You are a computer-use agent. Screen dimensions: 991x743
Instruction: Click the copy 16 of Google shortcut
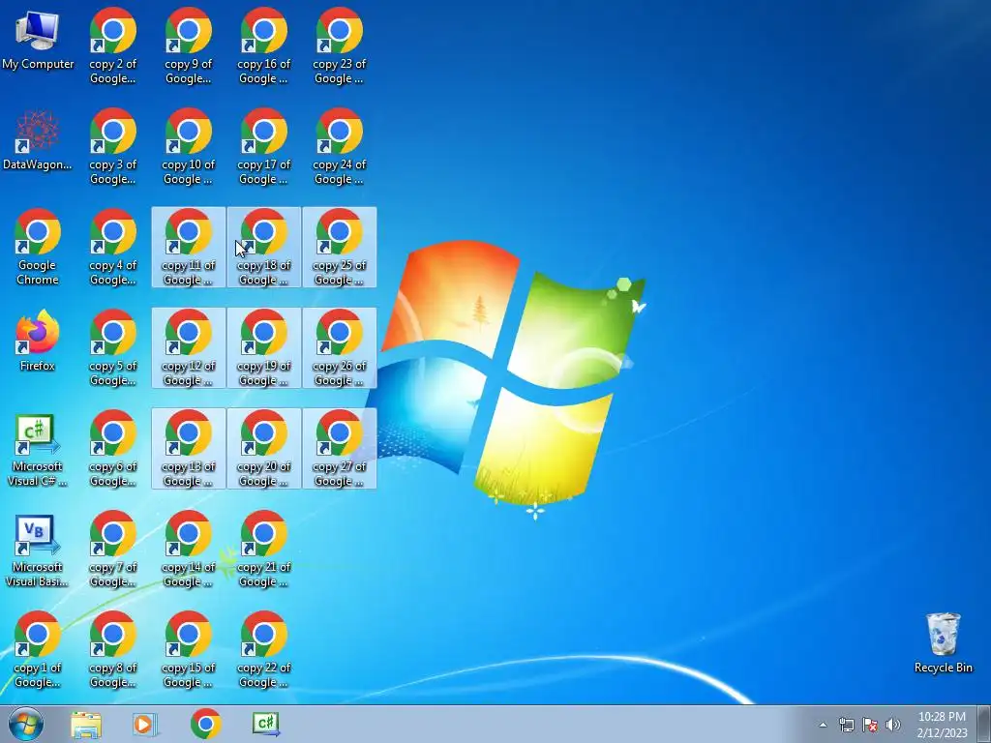(x=263, y=46)
